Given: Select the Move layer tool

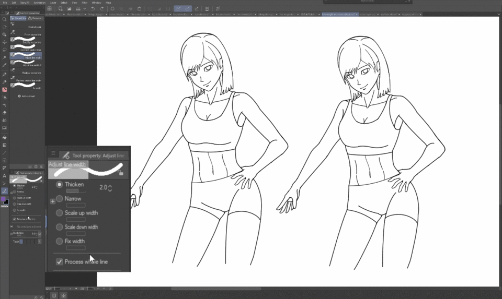Looking at the screenshot, I should (x=4, y=42).
